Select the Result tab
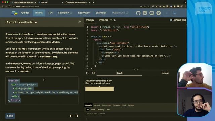The image size is (215, 121). click(119, 73)
